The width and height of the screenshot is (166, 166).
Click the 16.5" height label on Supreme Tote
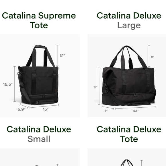(8, 84)
